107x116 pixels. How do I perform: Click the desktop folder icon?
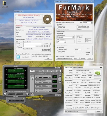[4, 3]
